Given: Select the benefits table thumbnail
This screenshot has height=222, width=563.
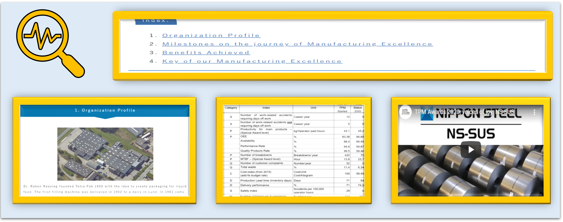Looking at the screenshot, I should point(294,150).
